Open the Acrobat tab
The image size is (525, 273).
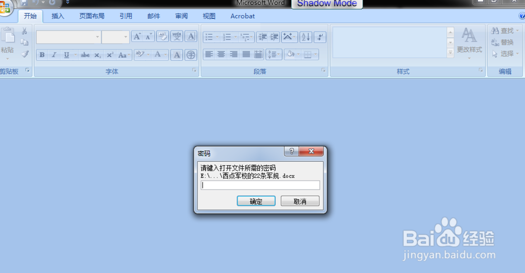point(243,16)
